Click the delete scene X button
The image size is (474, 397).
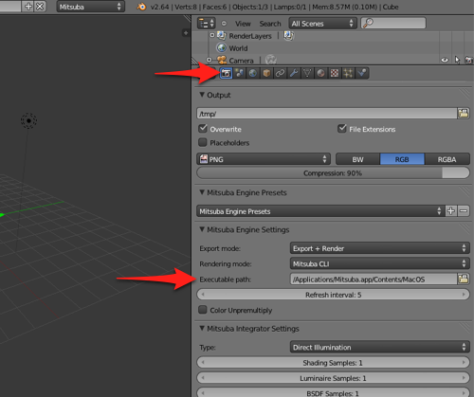coord(40,7)
